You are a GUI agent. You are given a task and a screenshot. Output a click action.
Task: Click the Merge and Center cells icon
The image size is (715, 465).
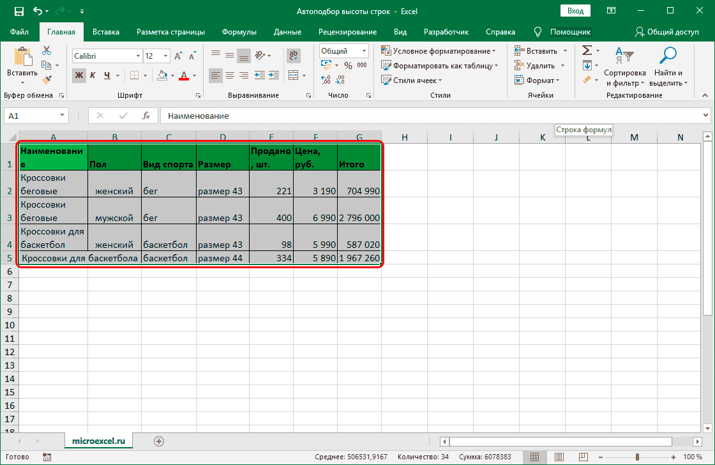(x=294, y=75)
